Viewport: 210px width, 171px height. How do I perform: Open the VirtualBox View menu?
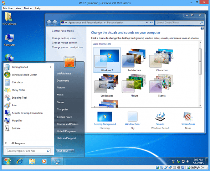[x=18, y=8]
